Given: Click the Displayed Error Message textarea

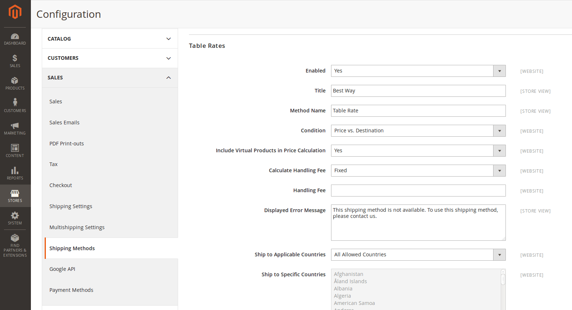Looking at the screenshot, I should [418, 223].
